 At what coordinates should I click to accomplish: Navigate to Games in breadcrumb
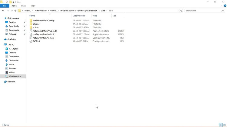coord(53,11)
